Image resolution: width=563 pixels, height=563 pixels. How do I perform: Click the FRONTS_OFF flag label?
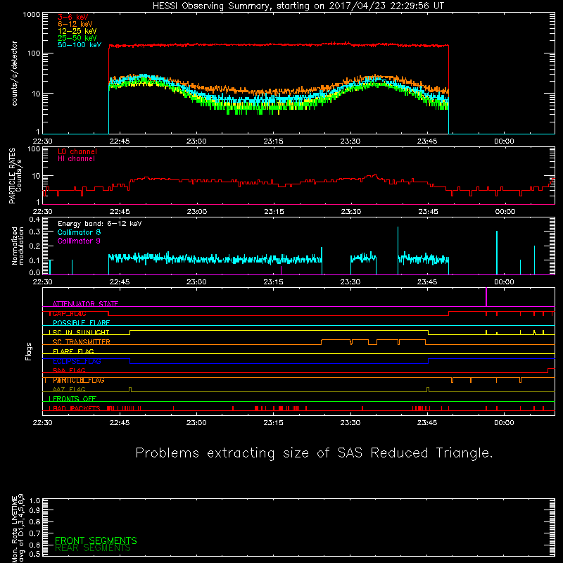(75, 399)
